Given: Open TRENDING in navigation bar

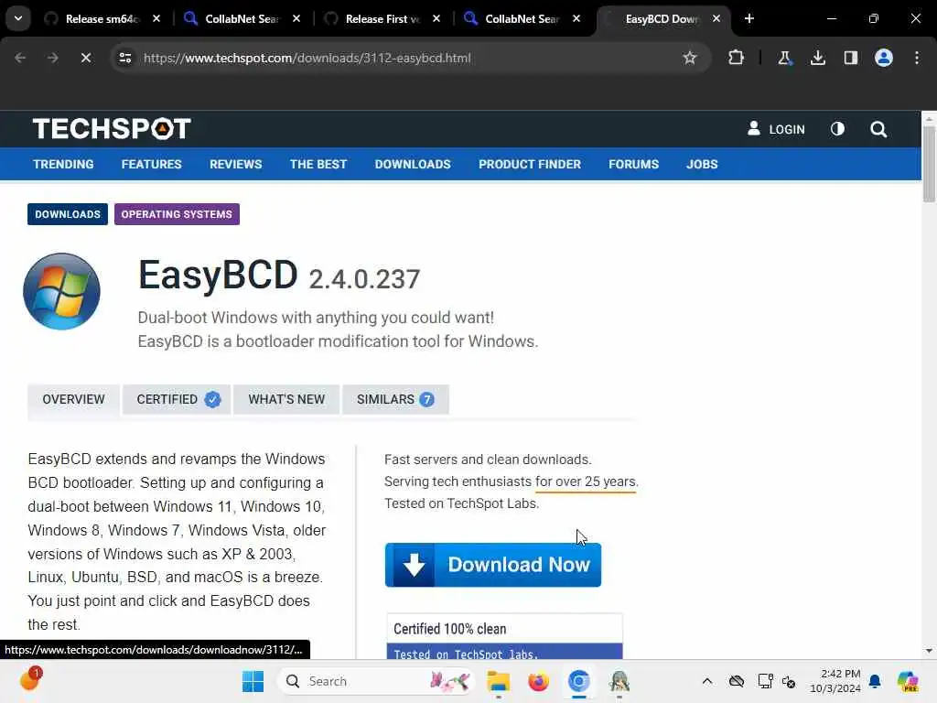Looking at the screenshot, I should click(63, 165).
